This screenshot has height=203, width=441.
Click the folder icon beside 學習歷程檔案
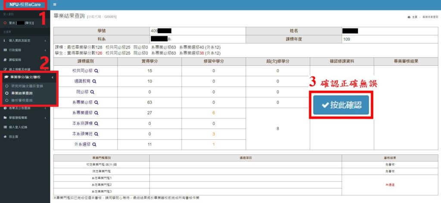5,118
